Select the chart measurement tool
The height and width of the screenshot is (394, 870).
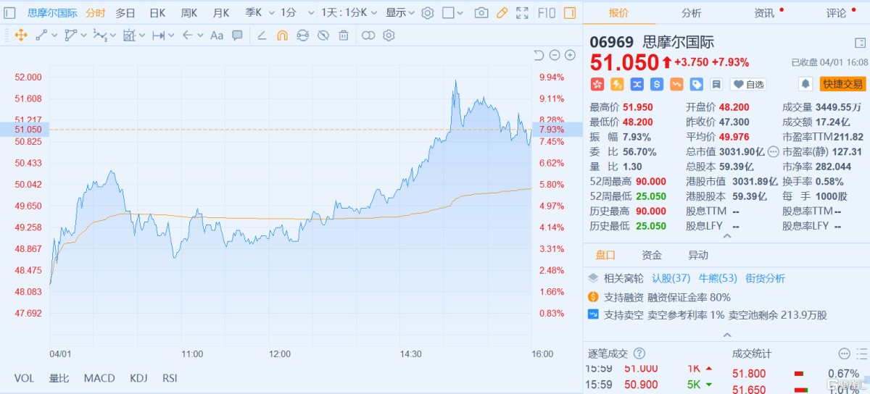pos(129,35)
